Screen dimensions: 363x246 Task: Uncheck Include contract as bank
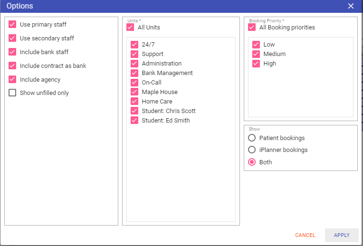point(13,66)
